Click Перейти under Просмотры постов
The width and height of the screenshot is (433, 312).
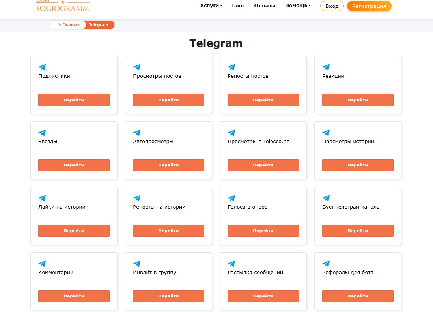168,100
